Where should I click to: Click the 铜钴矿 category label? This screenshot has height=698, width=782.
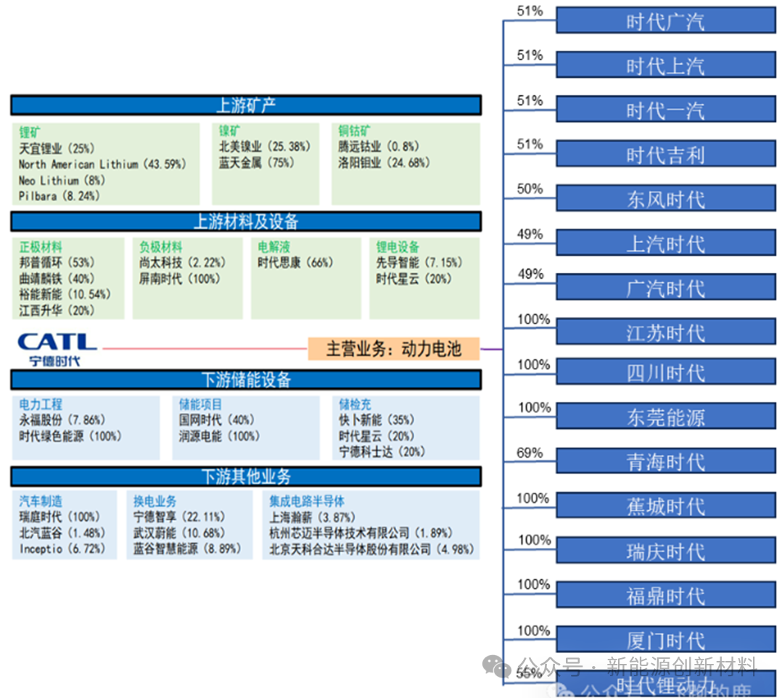(354, 131)
